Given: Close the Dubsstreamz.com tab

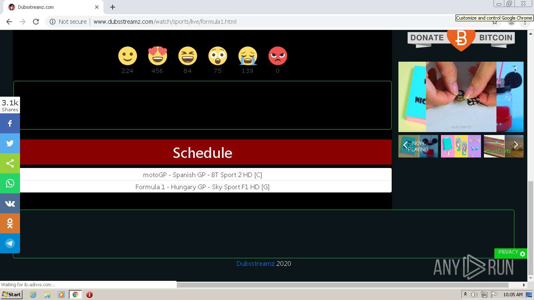Looking at the screenshot, I should 97,7.
